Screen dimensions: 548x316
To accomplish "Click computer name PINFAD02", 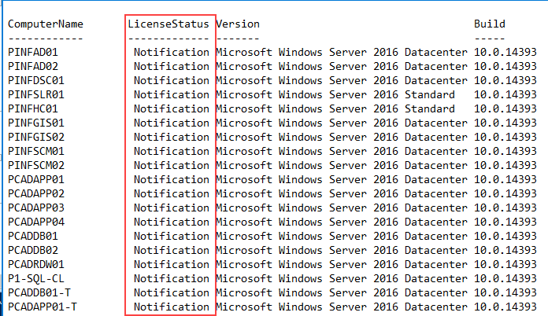I will 33,66.
